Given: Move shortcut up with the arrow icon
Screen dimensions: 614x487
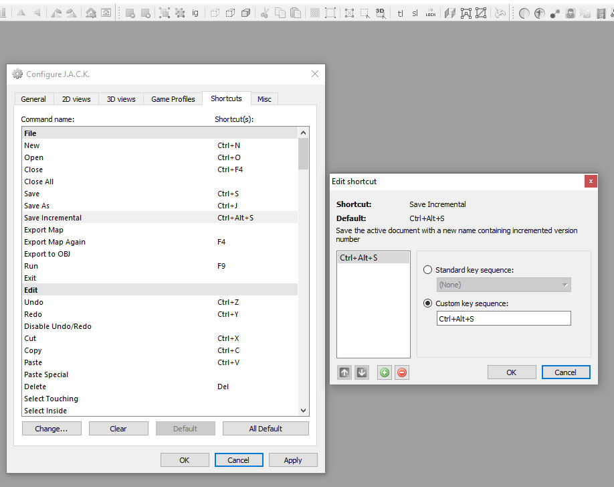Looking at the screenshot, I should [x=344, y=372].
